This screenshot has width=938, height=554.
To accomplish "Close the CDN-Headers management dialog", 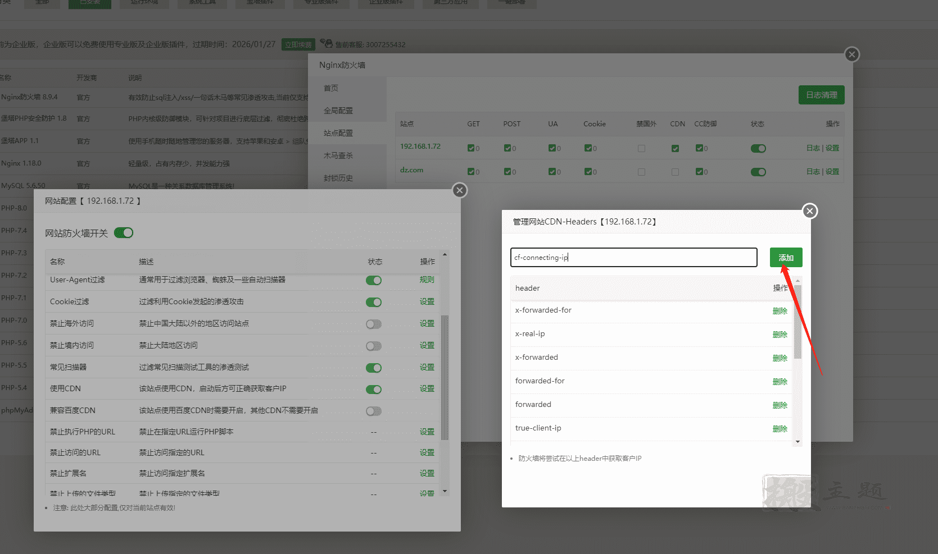I will coord(809,211).
